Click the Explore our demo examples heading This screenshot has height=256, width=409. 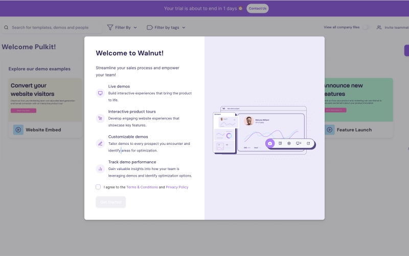point(39,69)
